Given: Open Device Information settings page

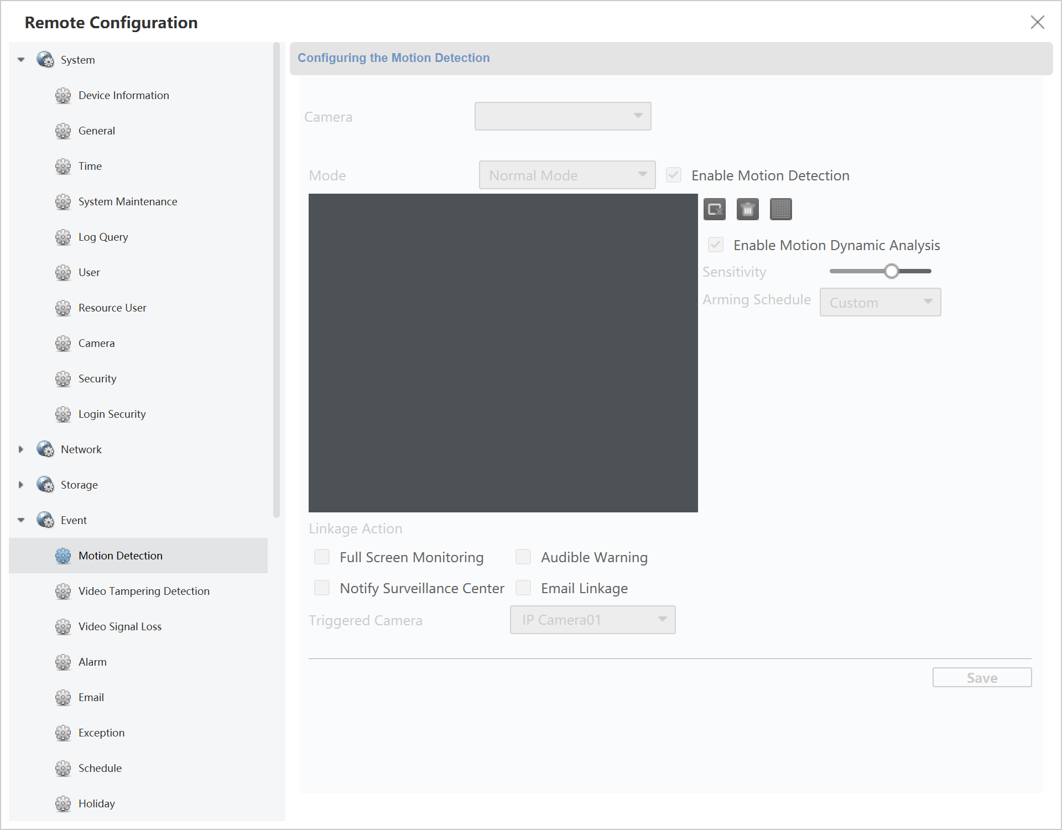Looking at the screenshot, I should (123, 95).
